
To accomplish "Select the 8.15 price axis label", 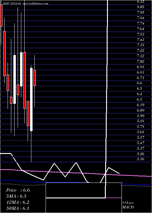I will 140,2.
